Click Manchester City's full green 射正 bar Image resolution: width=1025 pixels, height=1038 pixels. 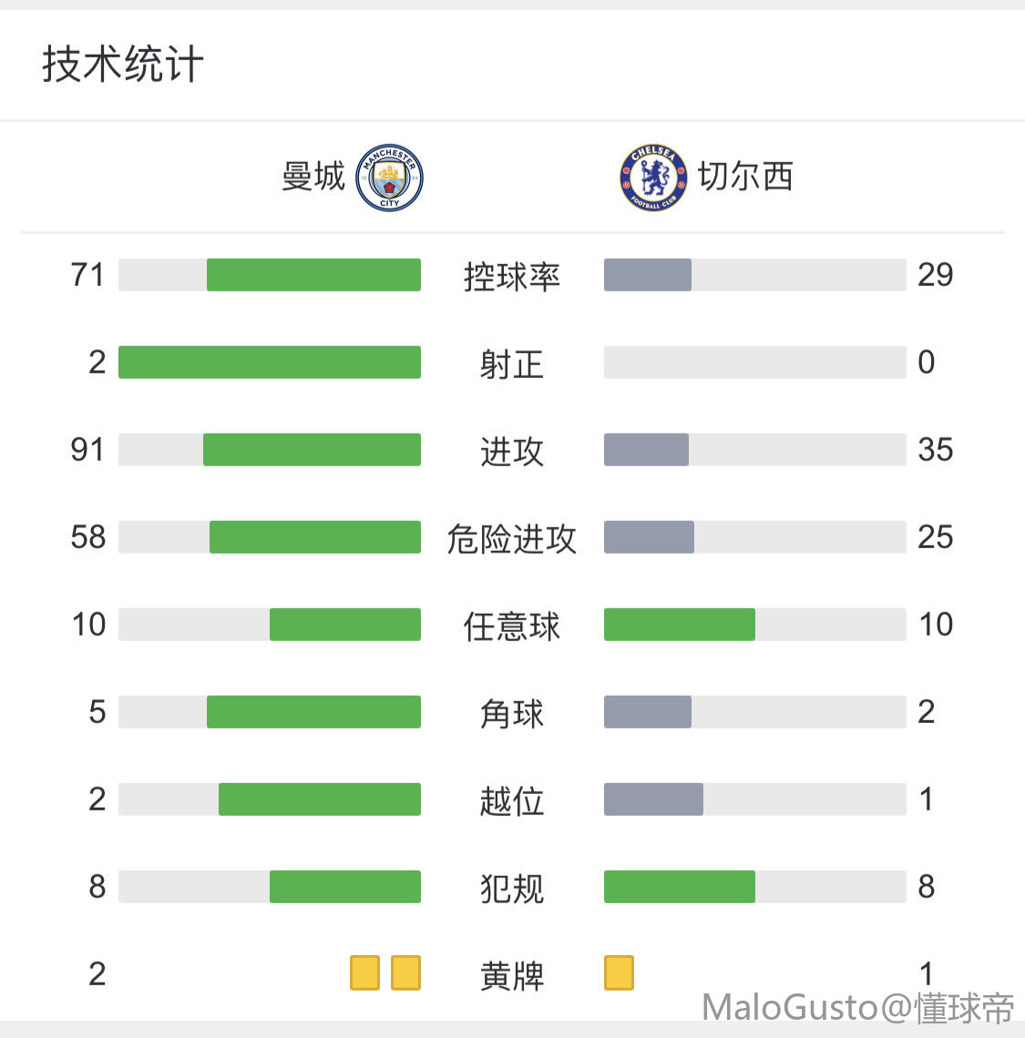270,362
